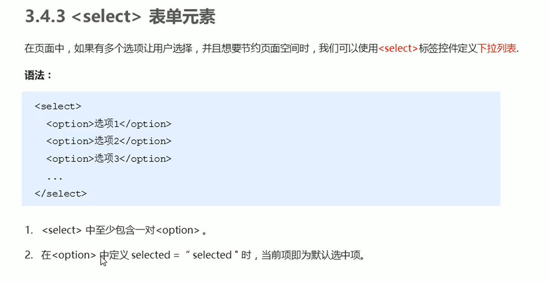549x283 pixels.
Task: Click the 选项1 option code line
Action: (109, 124)
